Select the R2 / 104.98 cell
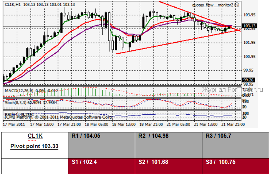The height and width of the screenshot is (175, 270). pos(169,145)
